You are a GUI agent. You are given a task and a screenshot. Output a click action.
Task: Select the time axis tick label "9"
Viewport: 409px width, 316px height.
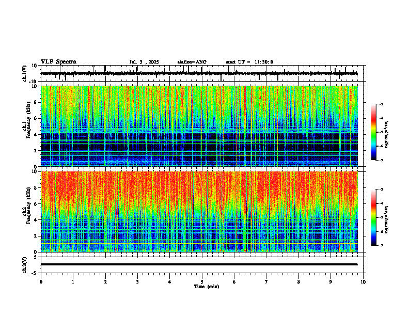pos(331,282)
